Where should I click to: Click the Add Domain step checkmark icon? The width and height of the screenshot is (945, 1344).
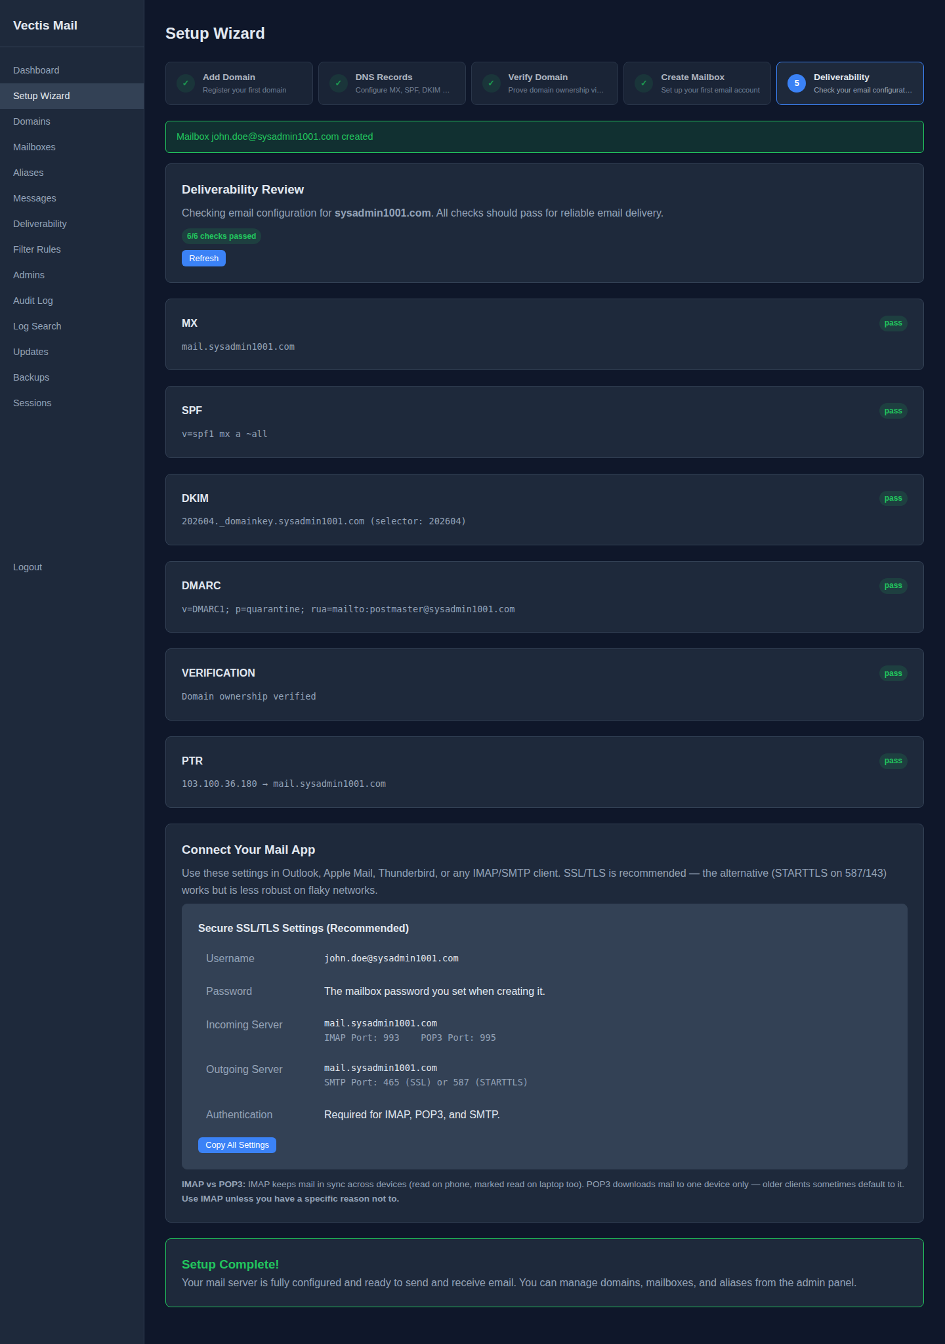point(186,83)
